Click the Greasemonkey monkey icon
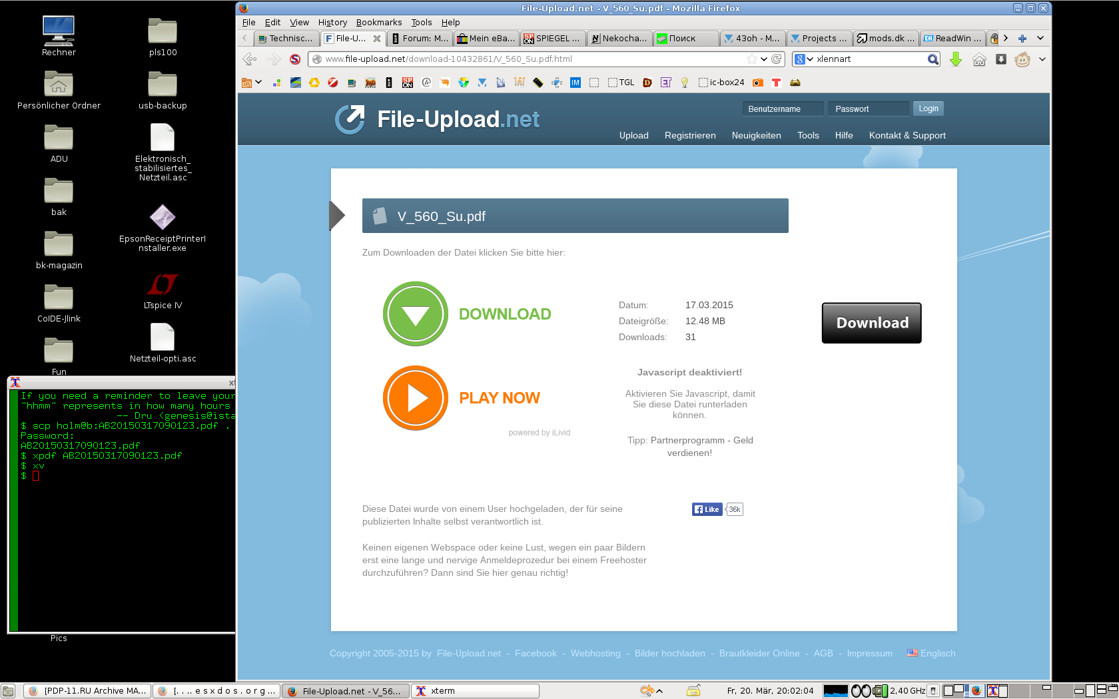Viewport: 1119px width, 699px height. click(1022, 59)
